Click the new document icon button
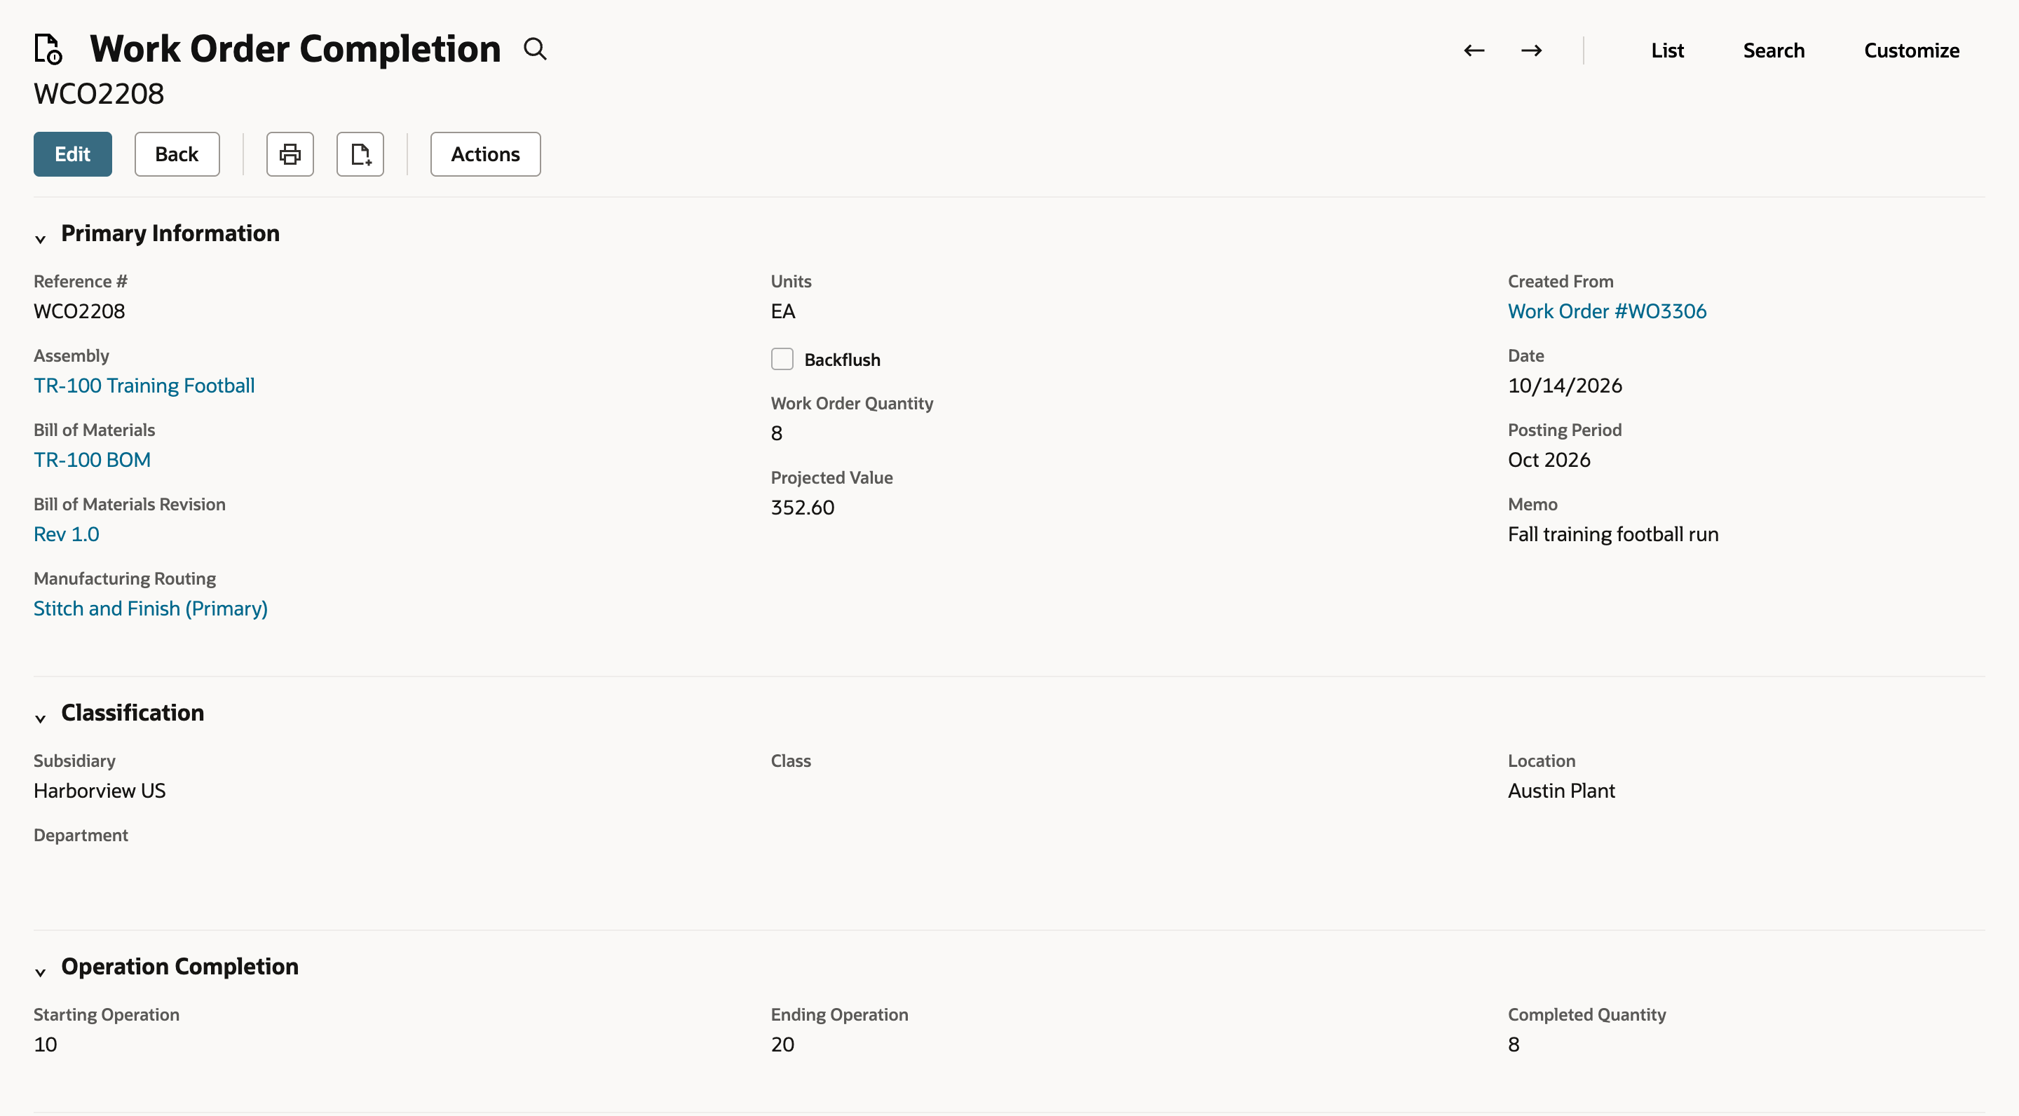This screenshot has width=2019, height=1116. (x=360, y=154)
